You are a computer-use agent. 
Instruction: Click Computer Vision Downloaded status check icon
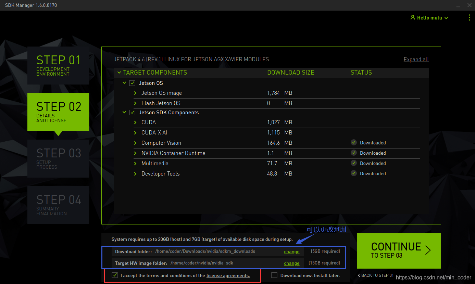coord(354,143)
